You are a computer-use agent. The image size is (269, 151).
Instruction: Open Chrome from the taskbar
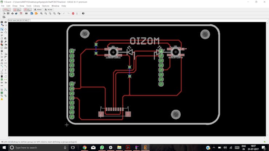pyautogui.click(x=84, y=147)
